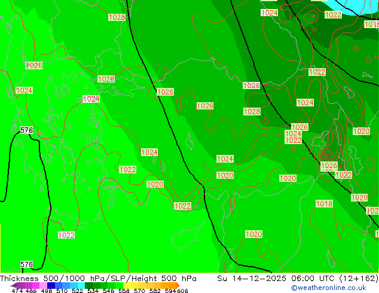Click the lowest 1020 label on the map
The width and height of the screenshot is (379, 293).
pyautogui.click(x=253, y=234)
